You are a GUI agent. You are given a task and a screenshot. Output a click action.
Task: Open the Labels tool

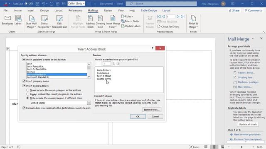pos(18,20)
